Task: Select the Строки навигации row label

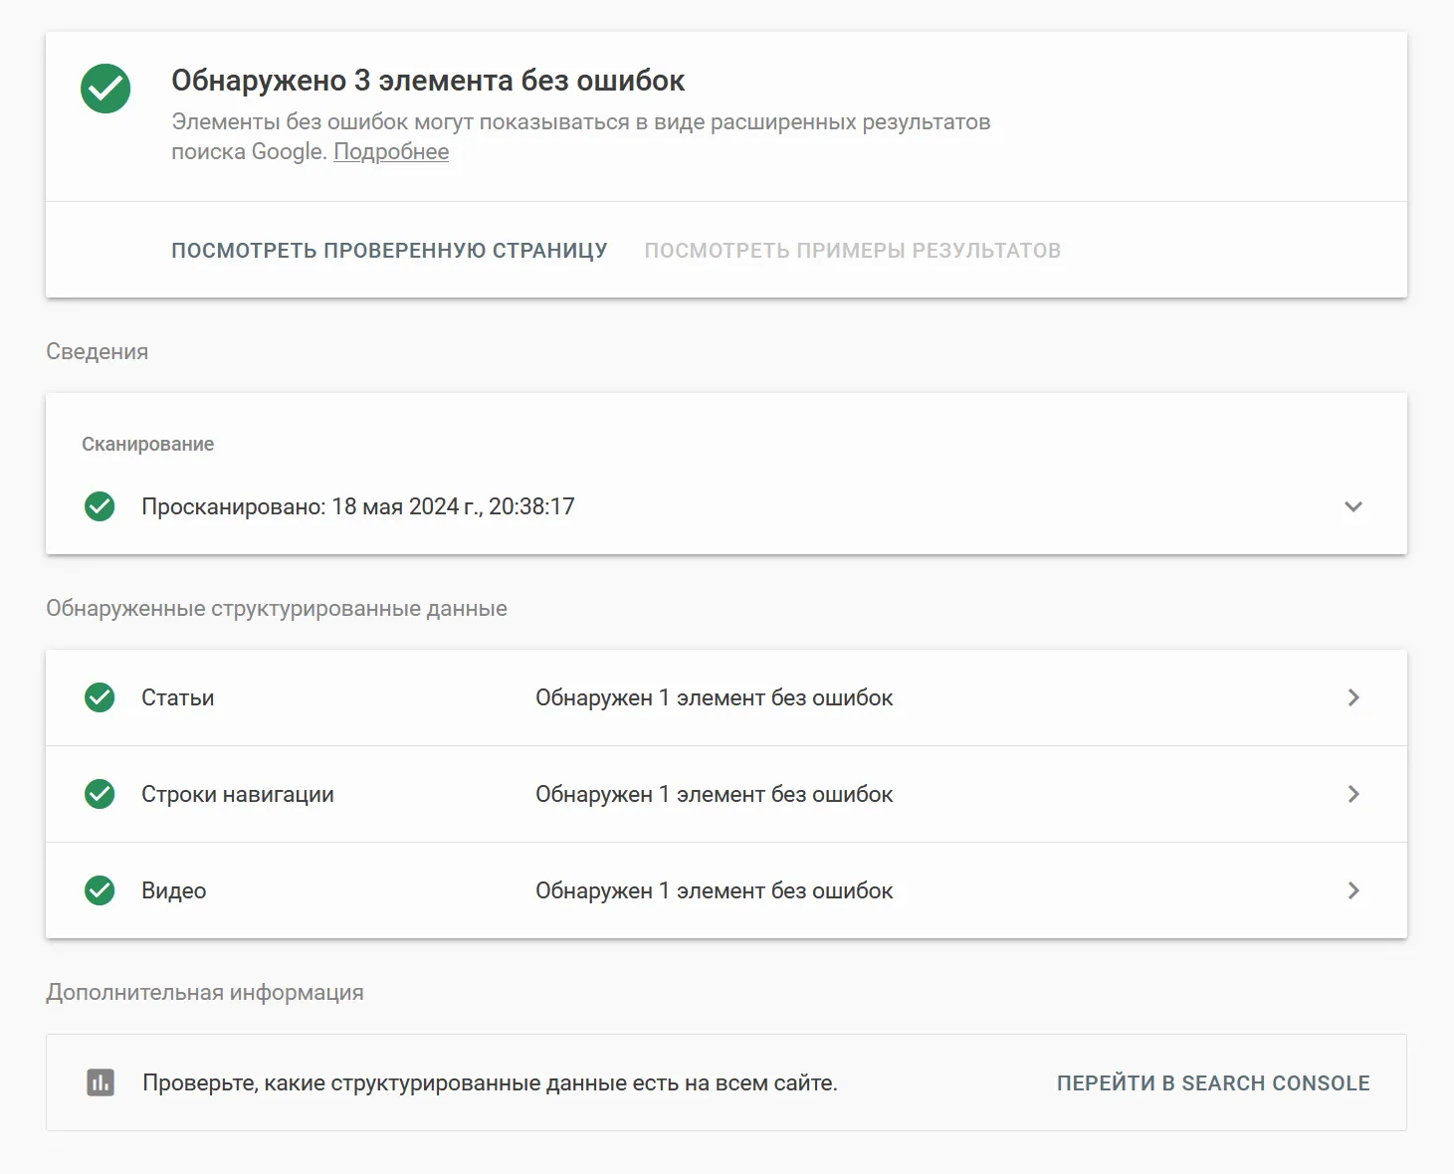Action: tap(237, 794)
